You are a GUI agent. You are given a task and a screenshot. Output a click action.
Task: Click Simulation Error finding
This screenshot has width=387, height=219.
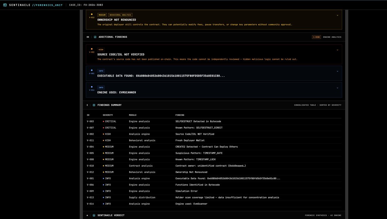(x=187, y=191)
